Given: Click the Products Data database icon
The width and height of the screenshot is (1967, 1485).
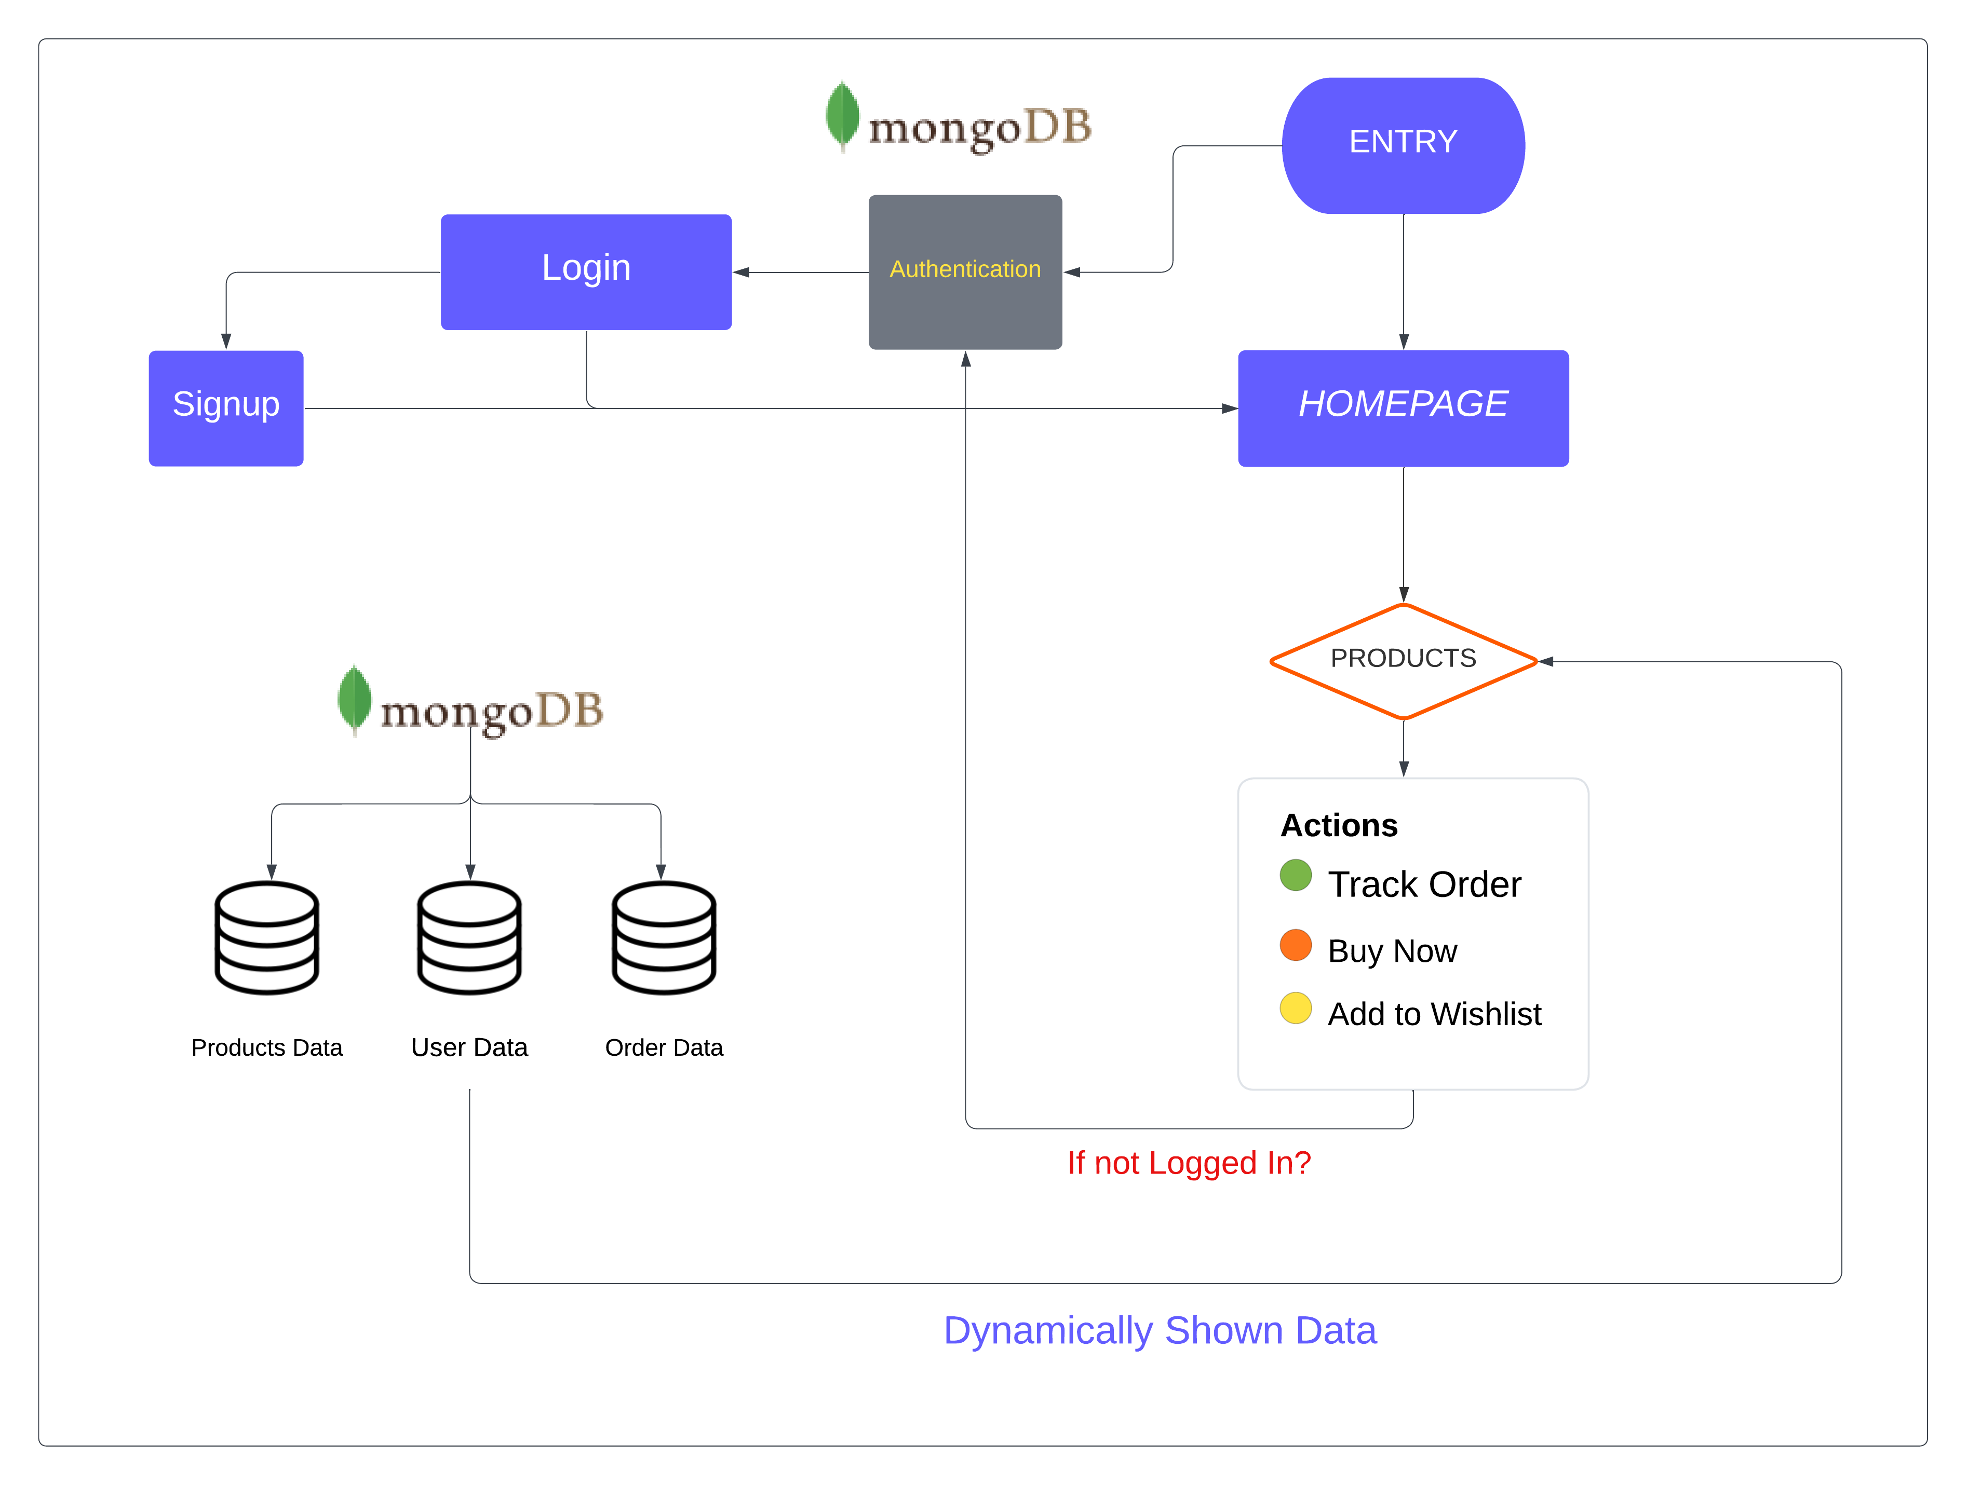Looking at the screenshot, I should [x=267, y=937].
